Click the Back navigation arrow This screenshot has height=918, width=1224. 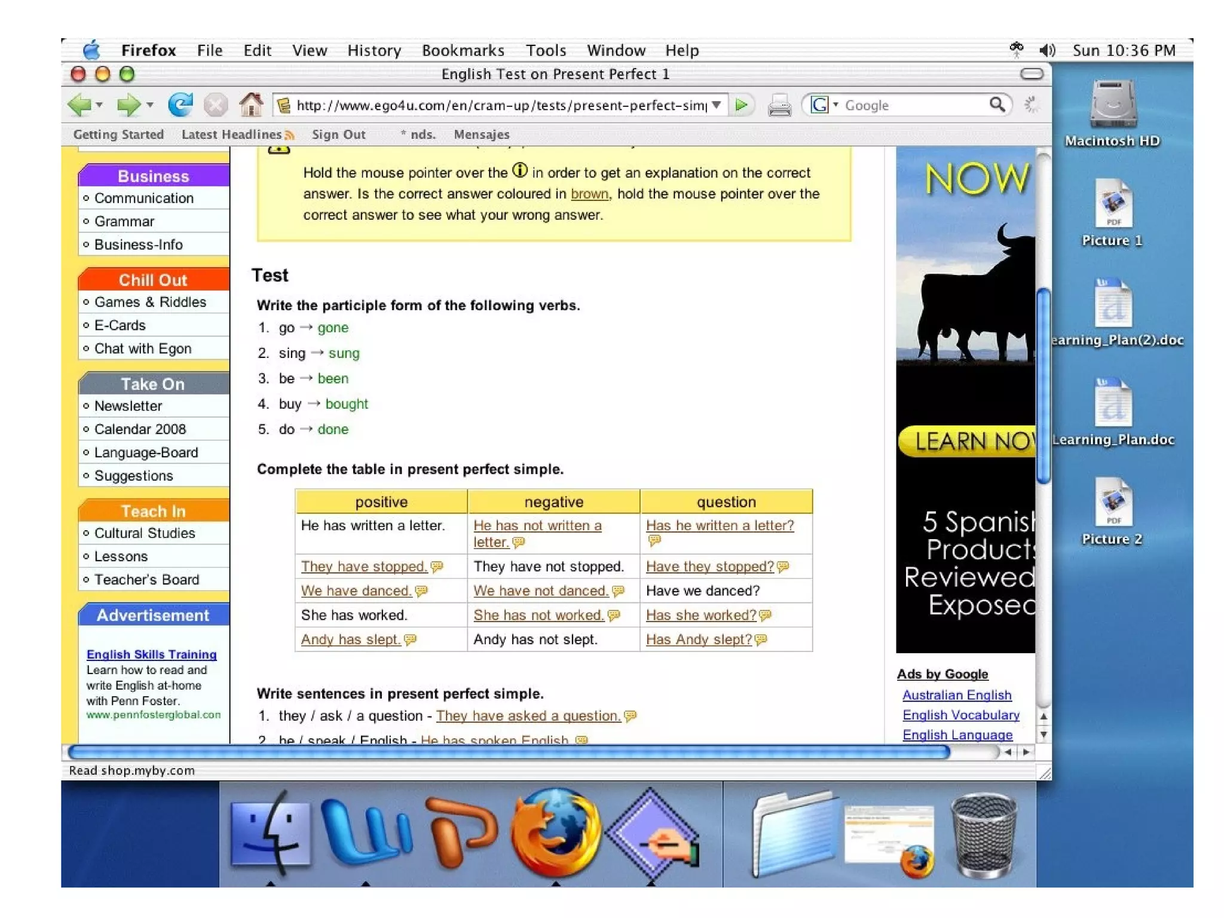click(79, 105)
